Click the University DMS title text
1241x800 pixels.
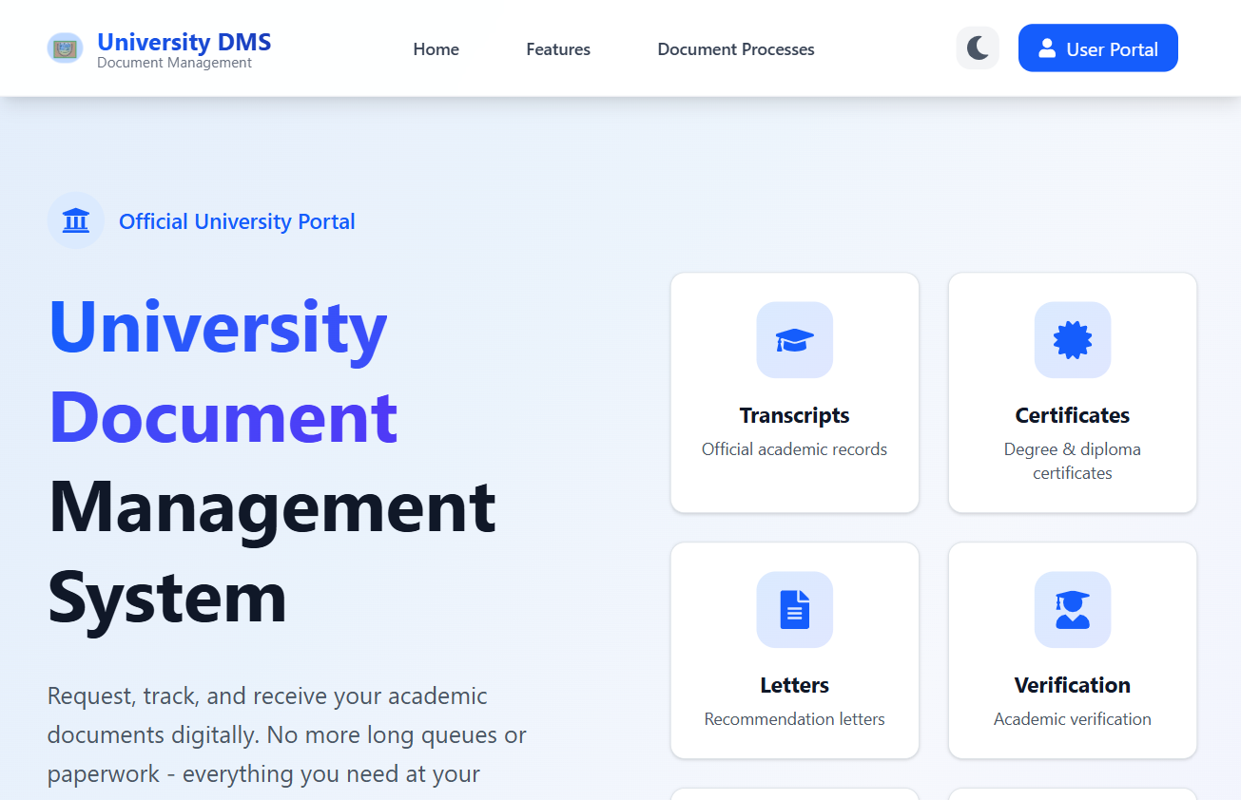pyautogui.click(x=184, y=42)
